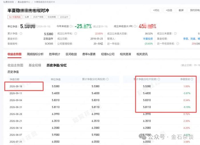Select date cell 2026-09-04

click(16, 100)
